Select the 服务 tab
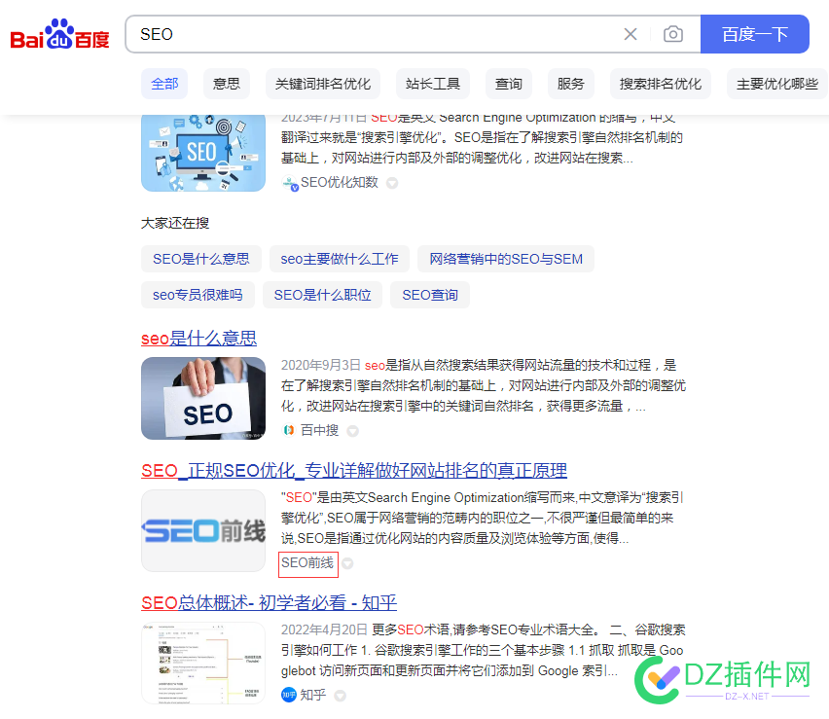Viewport: 829px width, 719px height. (x=570, y=84)
